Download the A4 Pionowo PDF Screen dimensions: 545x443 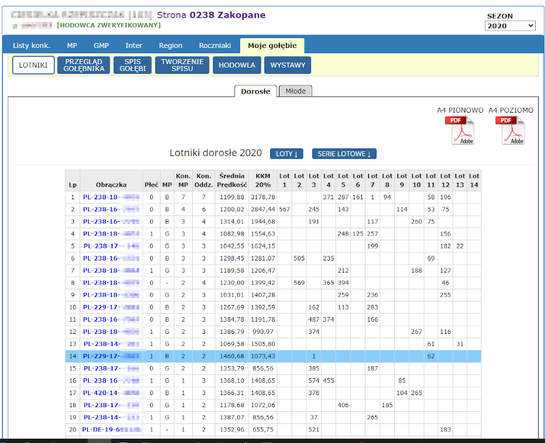click(x=460, y=130)
